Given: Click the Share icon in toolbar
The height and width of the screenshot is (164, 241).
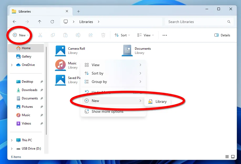Looking at the screenshot, I should tap(91, 35).
